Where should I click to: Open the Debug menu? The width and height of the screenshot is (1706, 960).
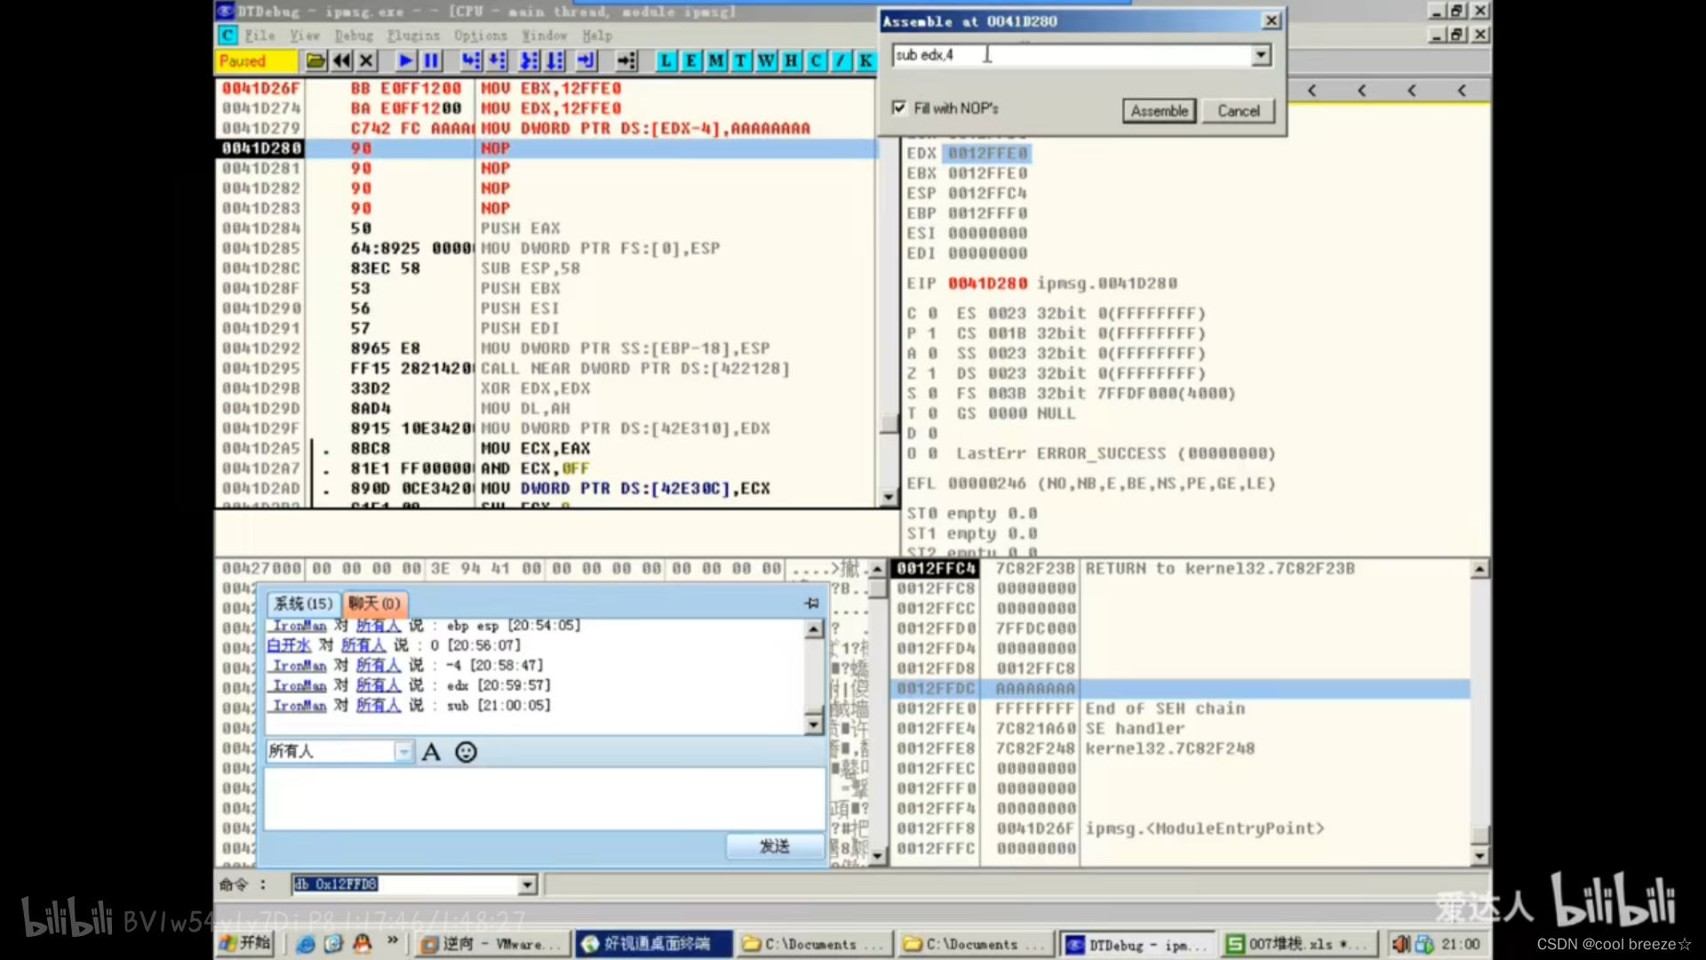[354, 36]
